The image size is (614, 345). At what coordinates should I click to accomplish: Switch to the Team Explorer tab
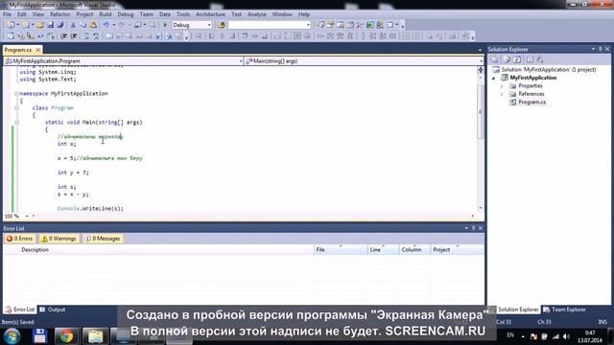click(x=565, y=310)
